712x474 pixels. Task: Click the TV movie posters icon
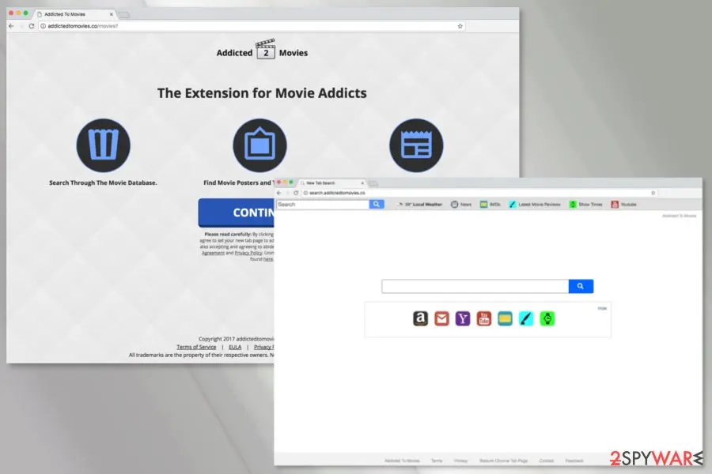[259, 145]
